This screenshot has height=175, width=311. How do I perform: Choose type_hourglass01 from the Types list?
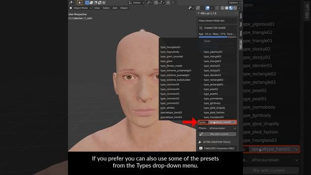[x=171, y=47]
